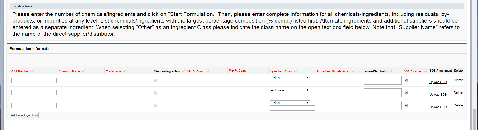The height and width of the screenshot is (130, 478).
Task: Click Upload SDS link in first row
Action: pyautogui.click(x=438, y=82)
